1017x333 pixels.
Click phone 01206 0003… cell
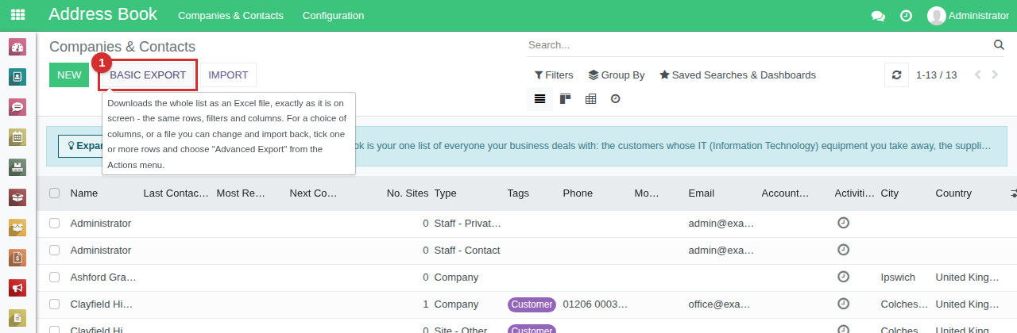point(595,304)
